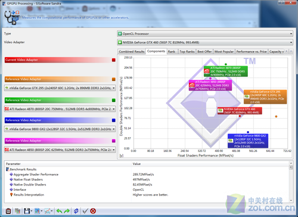This screenshot has height=217, width=298.
Task: Click the results list scrollbar down arrow
Action: [x=291, y=200]
